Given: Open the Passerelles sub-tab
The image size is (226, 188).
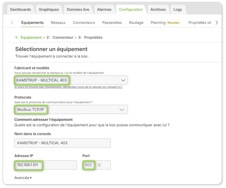Looking at the screenshot, I should (x=112, y=23).
